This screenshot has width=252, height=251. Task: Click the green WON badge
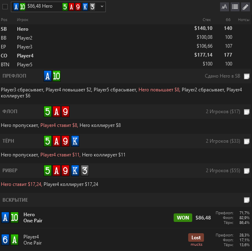pos(183,218)
